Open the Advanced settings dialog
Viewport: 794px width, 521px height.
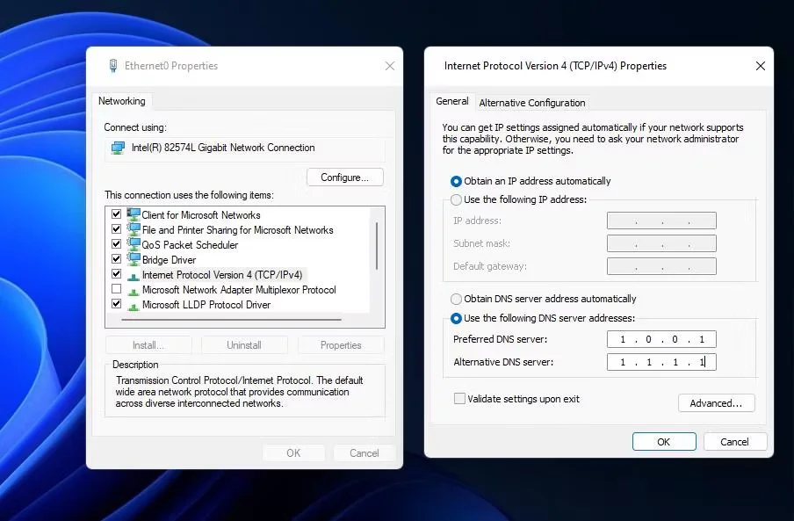[716, 402]
